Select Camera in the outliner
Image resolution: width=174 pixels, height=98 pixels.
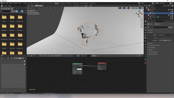[x=153, y=17]
